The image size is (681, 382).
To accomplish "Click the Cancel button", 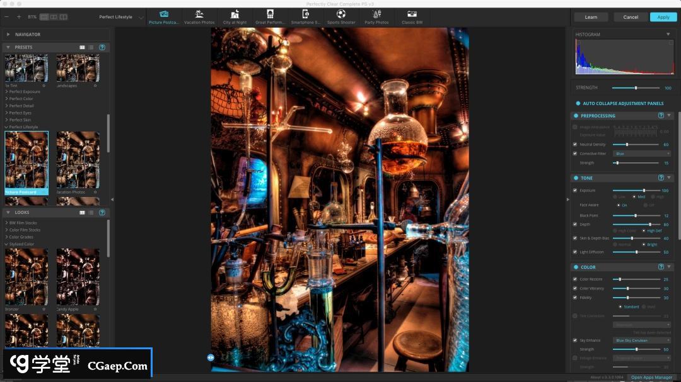I will [x=630, y=17].
